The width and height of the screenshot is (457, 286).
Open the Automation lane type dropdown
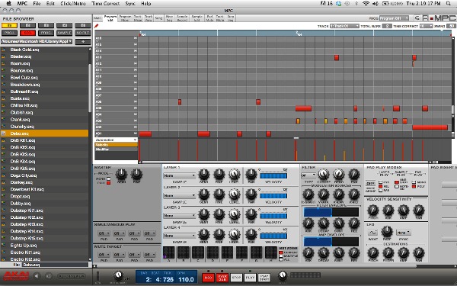point(116,140)
